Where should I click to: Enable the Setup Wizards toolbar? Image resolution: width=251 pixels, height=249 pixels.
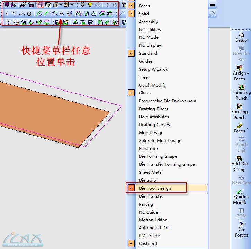click(x=153, y=69)
